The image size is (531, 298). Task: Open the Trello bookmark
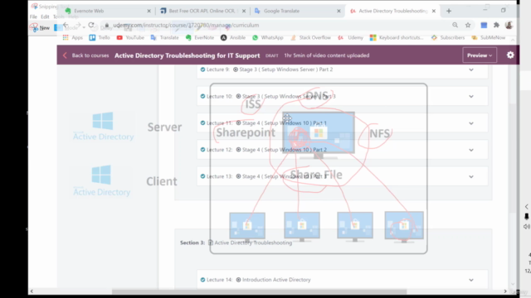point(100,37)
